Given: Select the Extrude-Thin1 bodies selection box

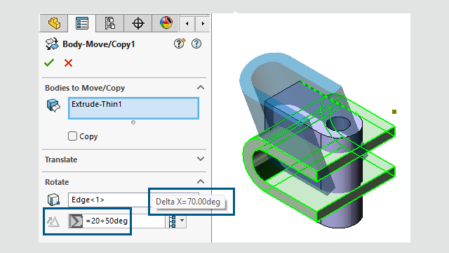Looking at the screenshot, I should [133, 108].
